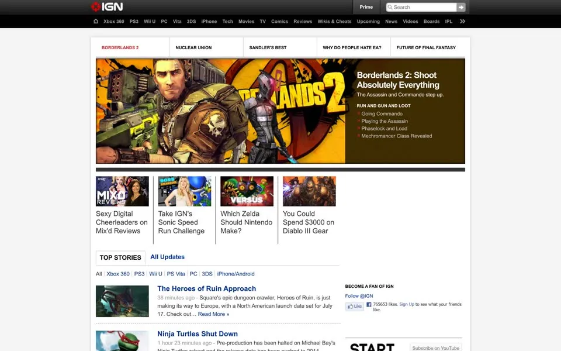Open Videos nav section
The width and height of the screenshot is (561, 351).
410,22
